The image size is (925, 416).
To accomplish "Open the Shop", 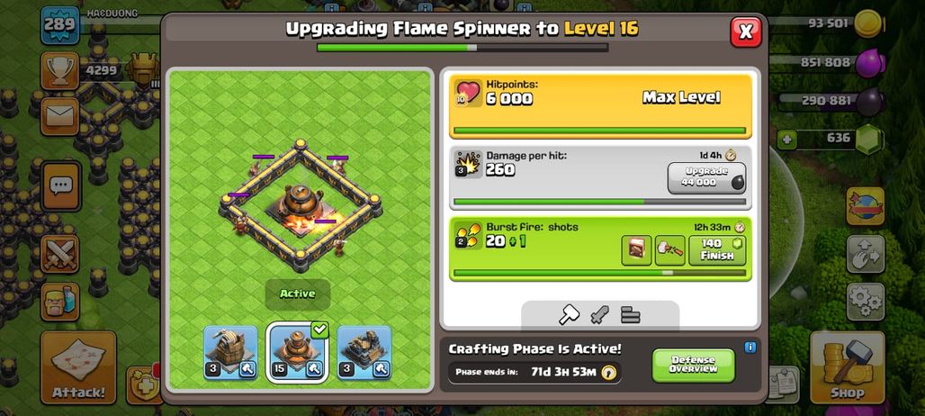I will 847,367.
